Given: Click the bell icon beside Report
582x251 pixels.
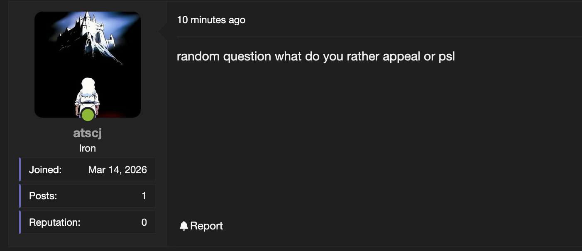Looking at the screenshot, I should click(x=183, y=226).
